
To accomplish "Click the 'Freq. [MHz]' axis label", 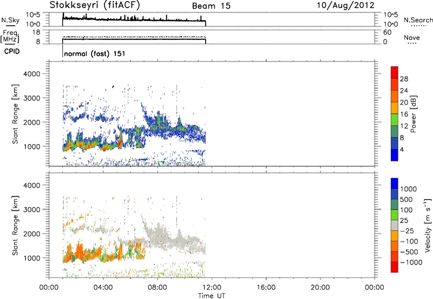I will pos(10,36).
